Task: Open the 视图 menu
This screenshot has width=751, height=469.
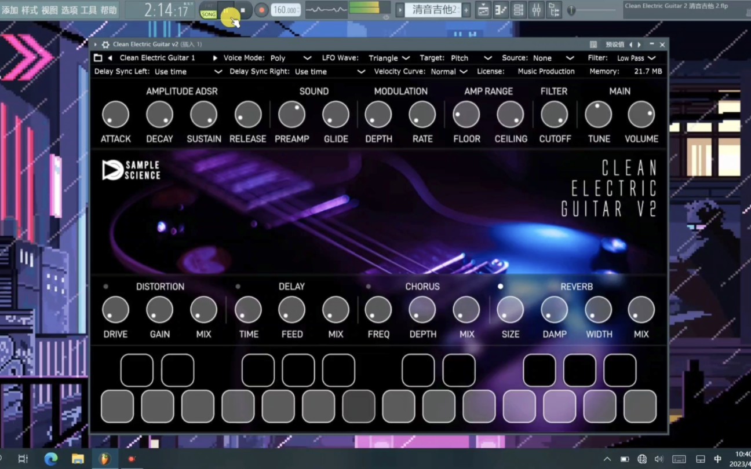Action: pyautogui.click(x=49, y=10)
